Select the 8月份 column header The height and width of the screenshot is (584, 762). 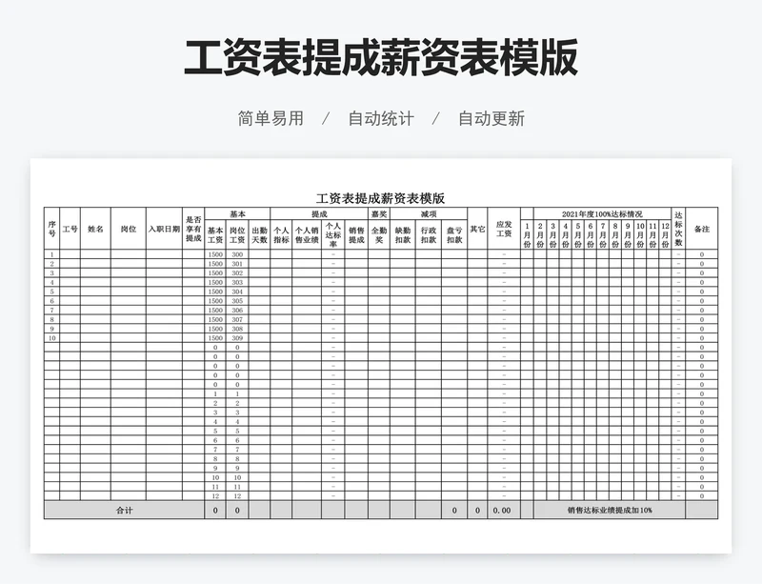tap(615, 235)
